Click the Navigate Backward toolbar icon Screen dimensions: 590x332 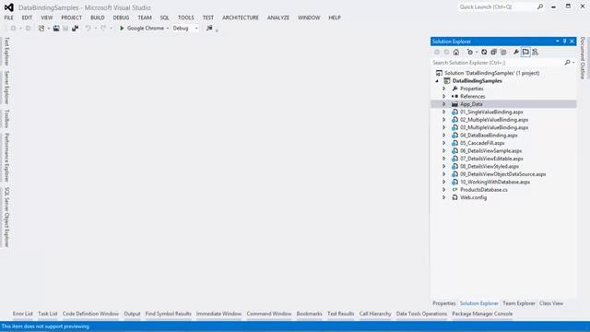pos(13,29)
